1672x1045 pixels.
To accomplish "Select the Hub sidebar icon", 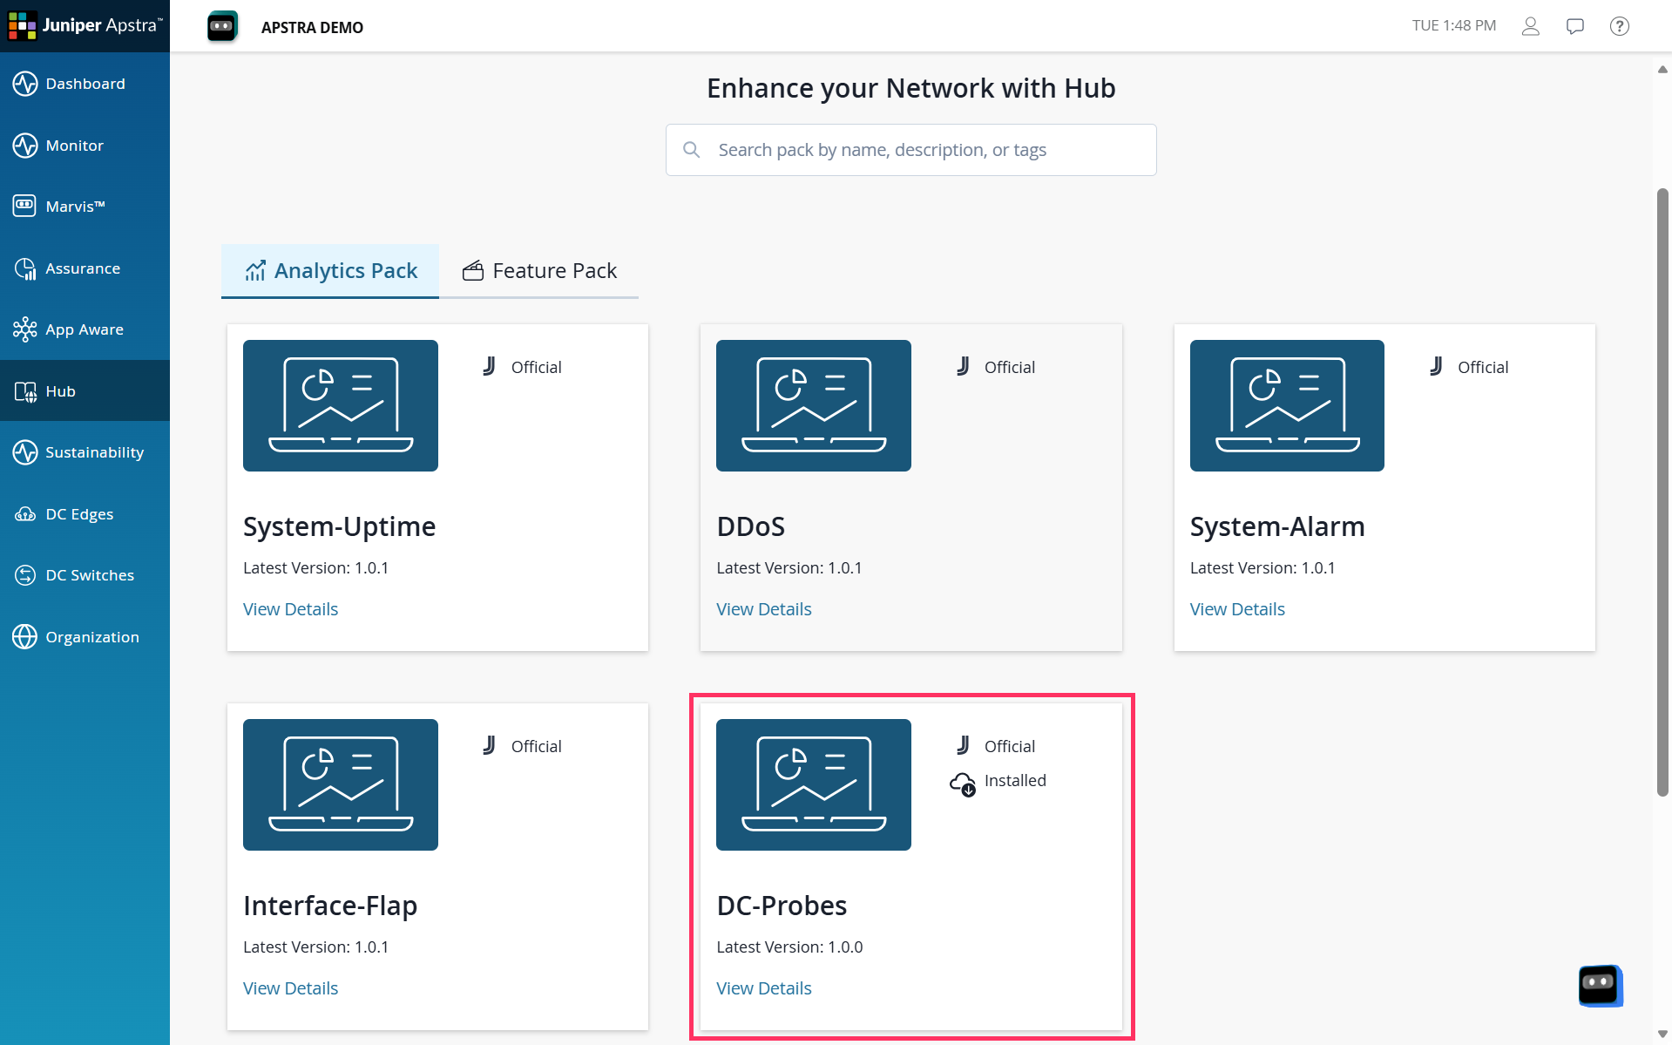I will coord(25,391).
